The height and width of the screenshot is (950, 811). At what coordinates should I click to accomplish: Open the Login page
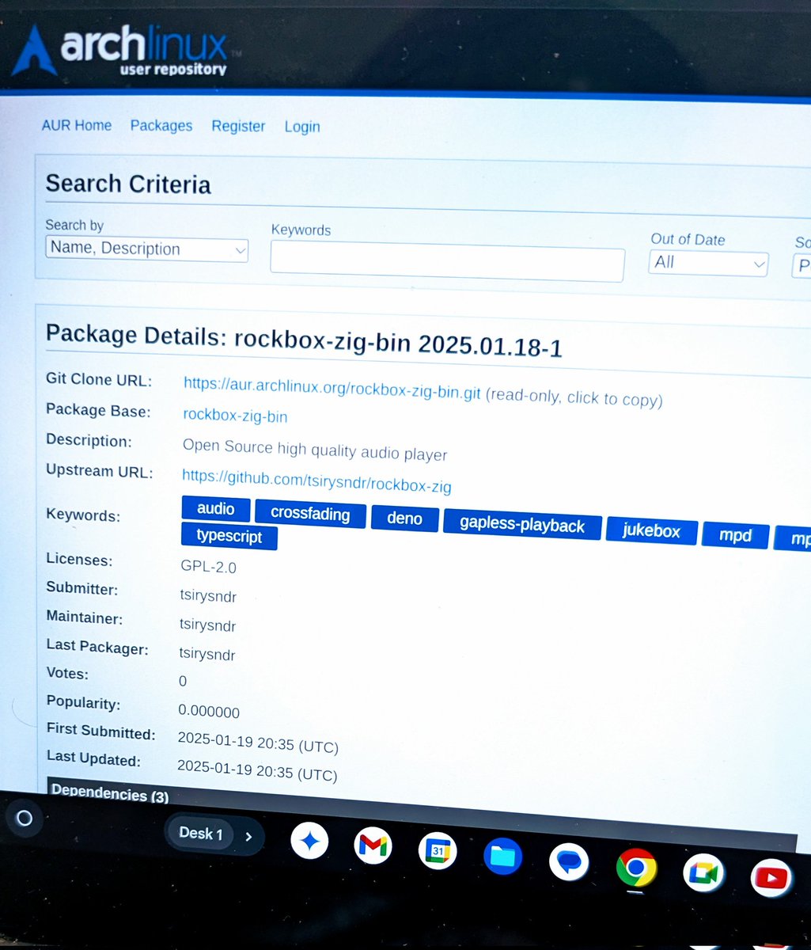click(x=302, y=127)
